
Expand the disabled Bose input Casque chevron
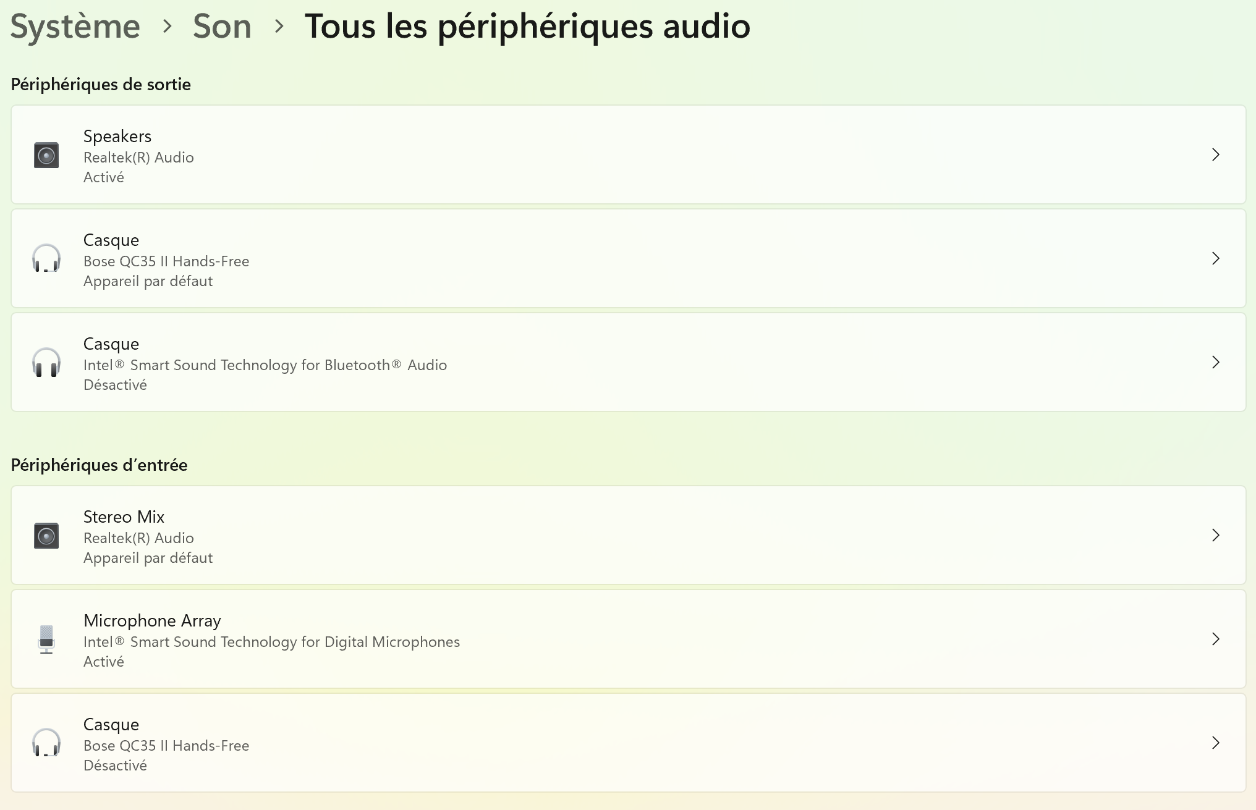click(x=1216, y=743)
